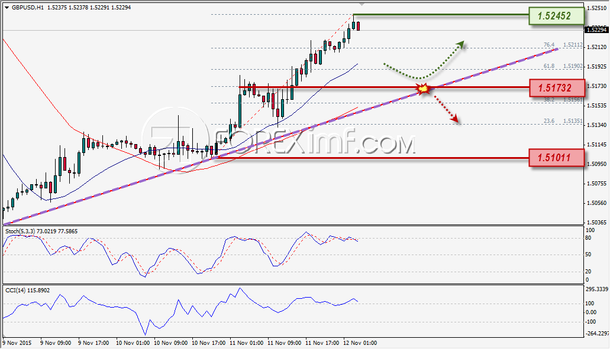Select the OHLC values 1.52375 1.52378 1.52291 1.52294
The height and width of the screenshot is (349, 610).
pos(89,7)
